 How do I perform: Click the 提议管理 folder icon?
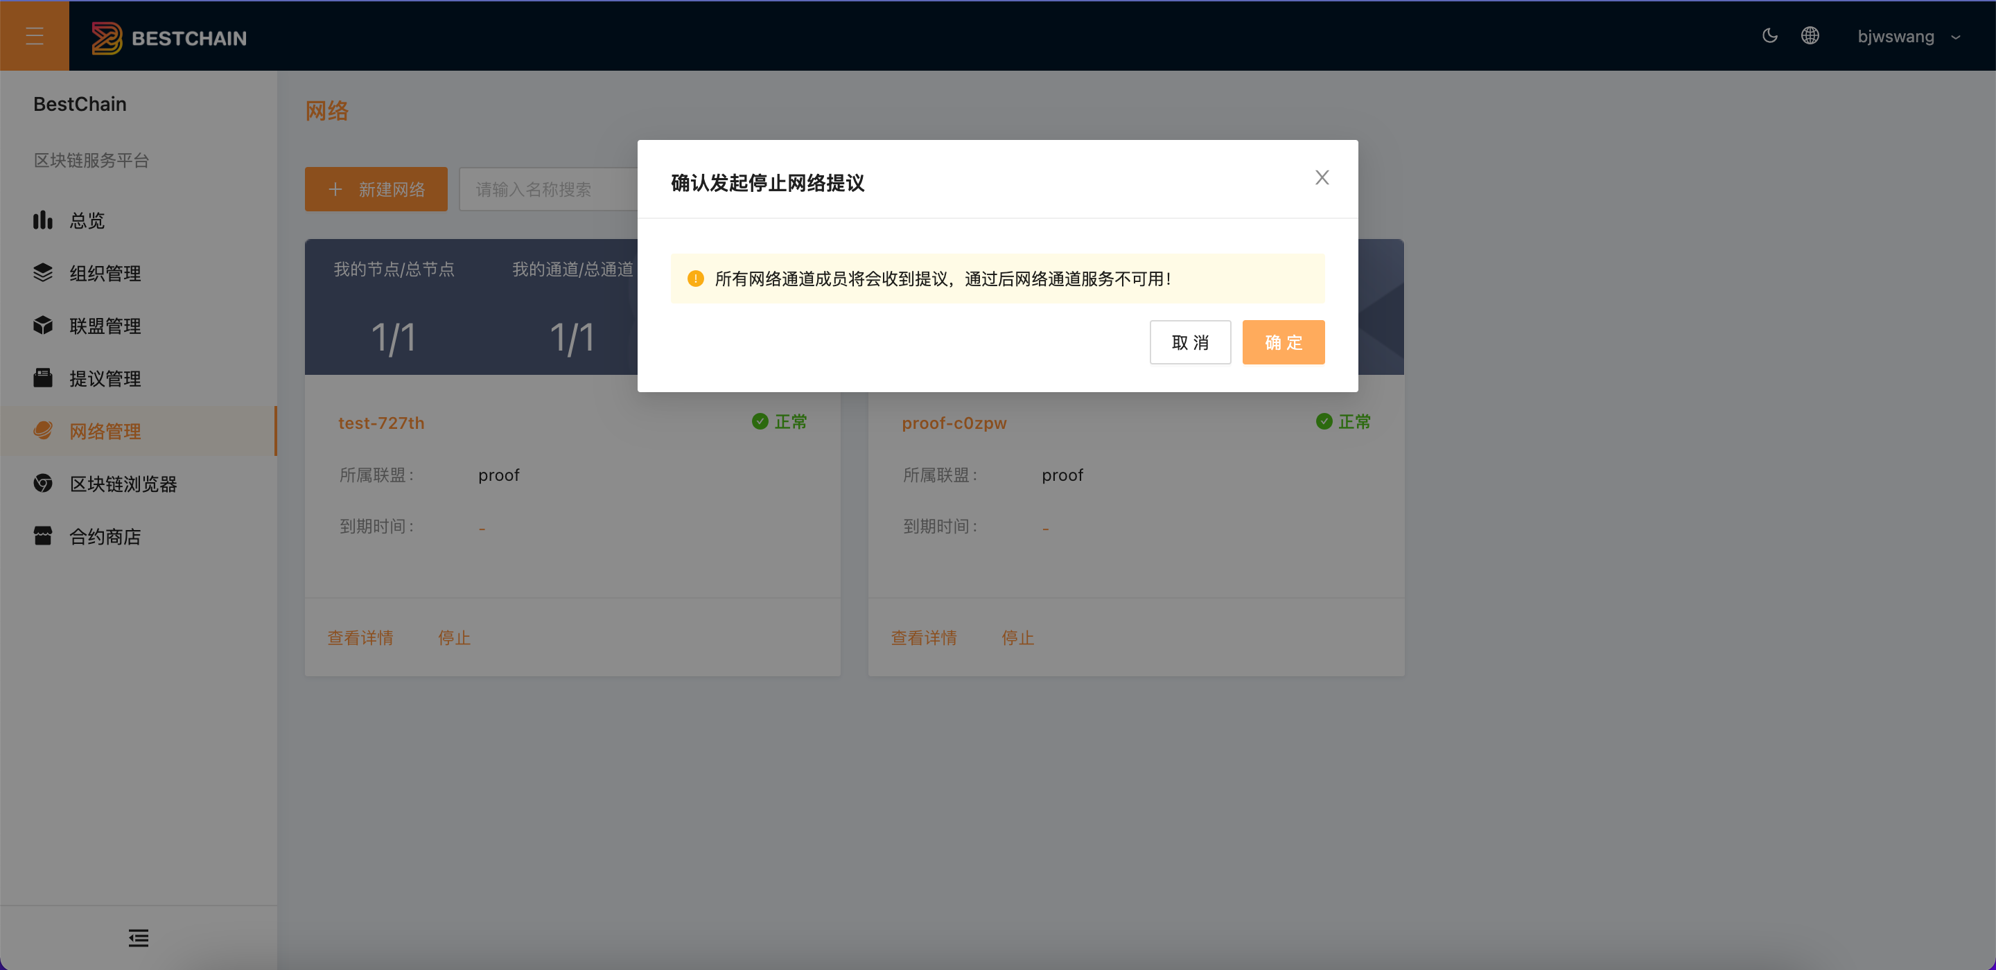point(42,378)
